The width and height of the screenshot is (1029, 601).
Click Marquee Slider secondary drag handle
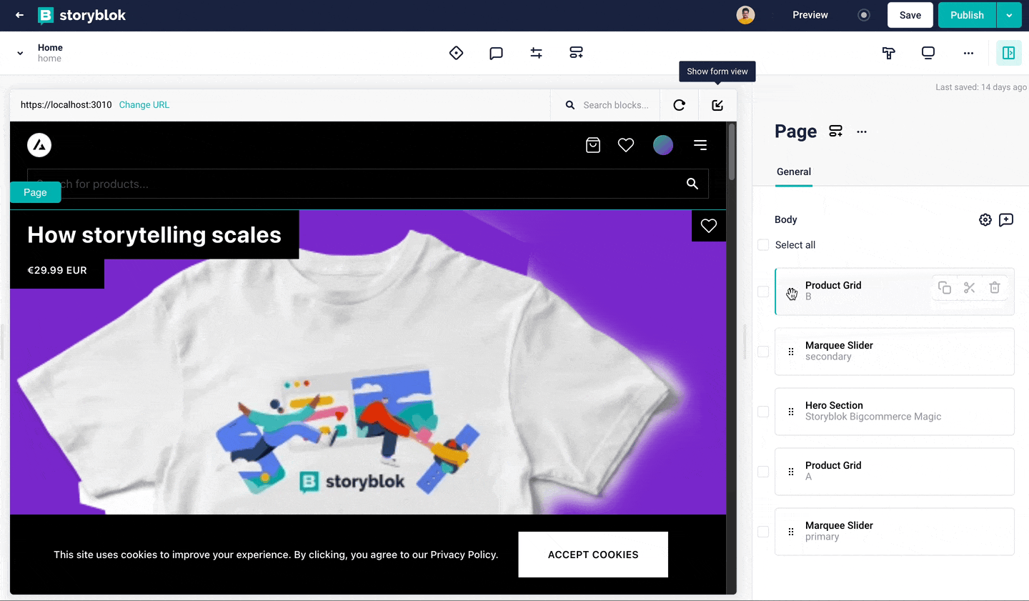(x=791, y=352)
